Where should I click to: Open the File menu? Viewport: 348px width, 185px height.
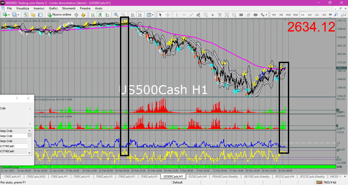[9, 8]
